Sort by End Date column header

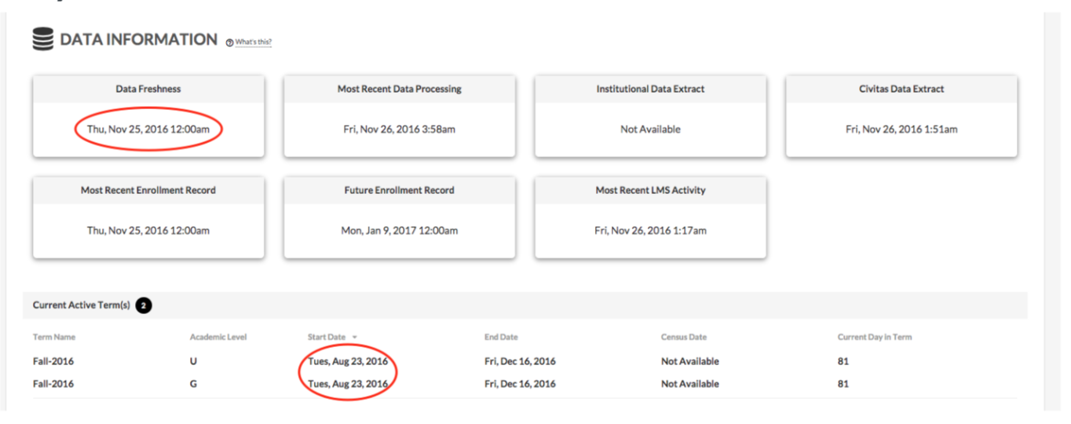(x=501, y=338)
